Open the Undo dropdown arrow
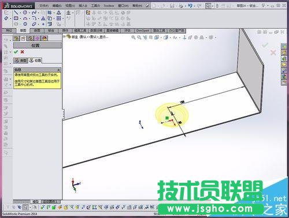This screenshot has height=218, width=289. point(194,6)
